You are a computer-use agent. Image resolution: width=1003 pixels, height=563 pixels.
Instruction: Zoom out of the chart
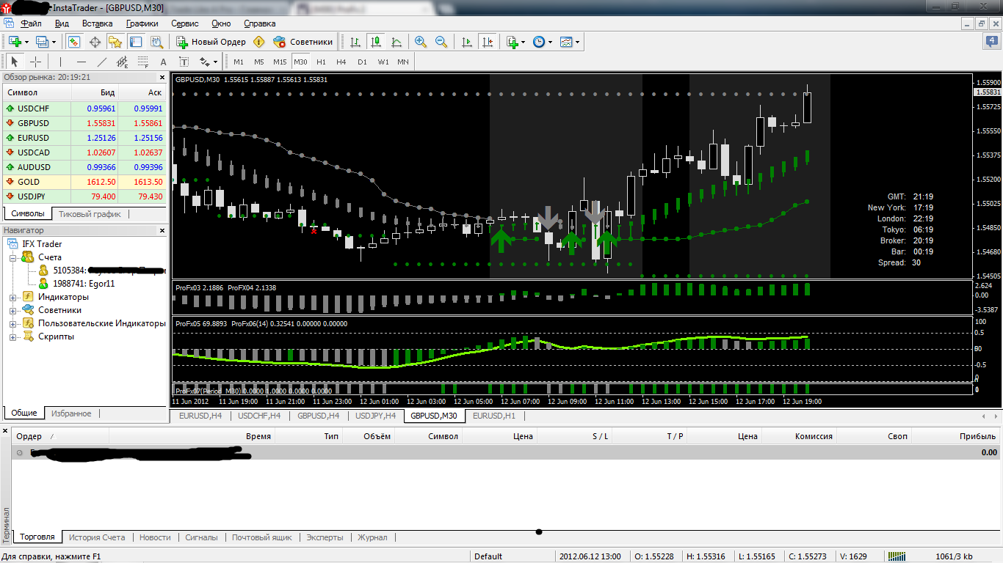click(441, 42)
